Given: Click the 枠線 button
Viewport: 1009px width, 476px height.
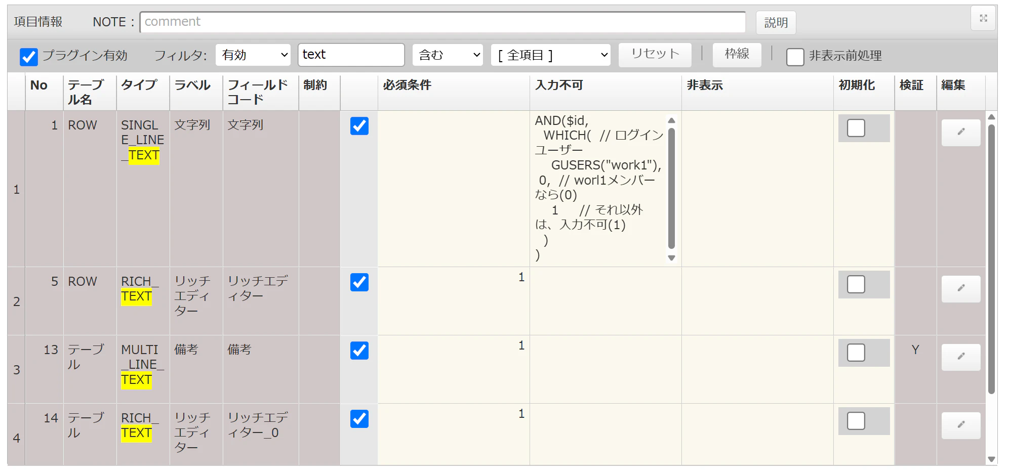Looking at the screenshot, I should [737, 54].
